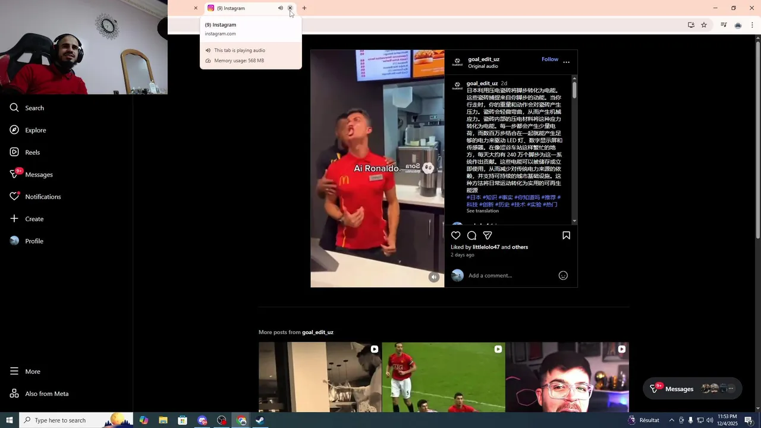View Notifications in sidebar
This screenshot has height=428, width=761.
35,197
